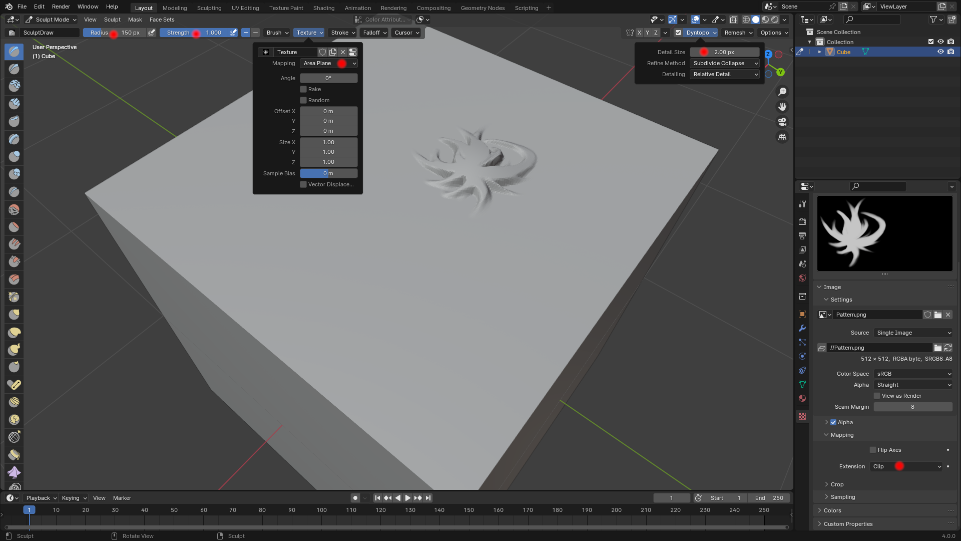Open the Modifiers properties tab
Image resolution: width=961 pixels, height=541 pixels.
click(x=802, y=328)
